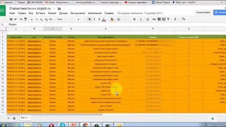Open the Правка menu

(22, 13)
